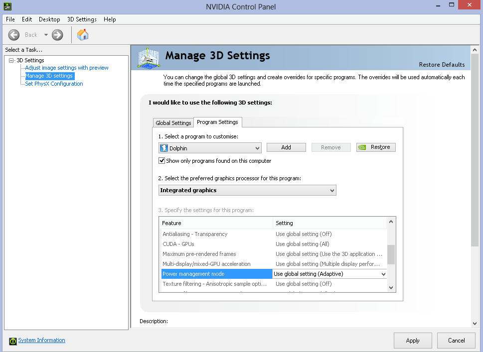Click the Home icon in toolbar
Image resolution: width=483 pixels, height=352 pixels.
click(x=83, y=34)
